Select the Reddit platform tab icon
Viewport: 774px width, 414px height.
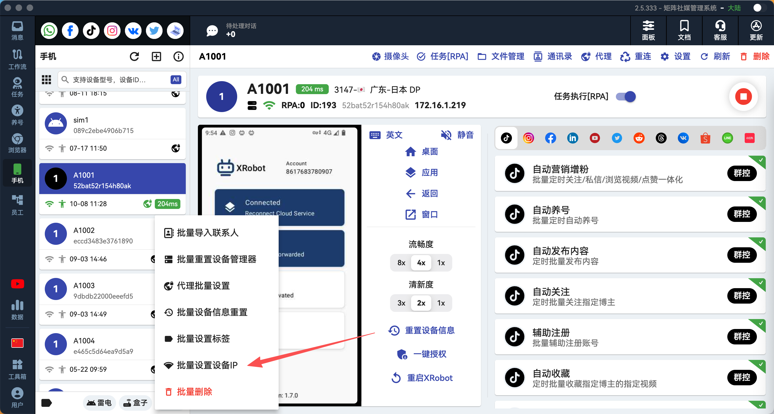(x=639, y=138)
